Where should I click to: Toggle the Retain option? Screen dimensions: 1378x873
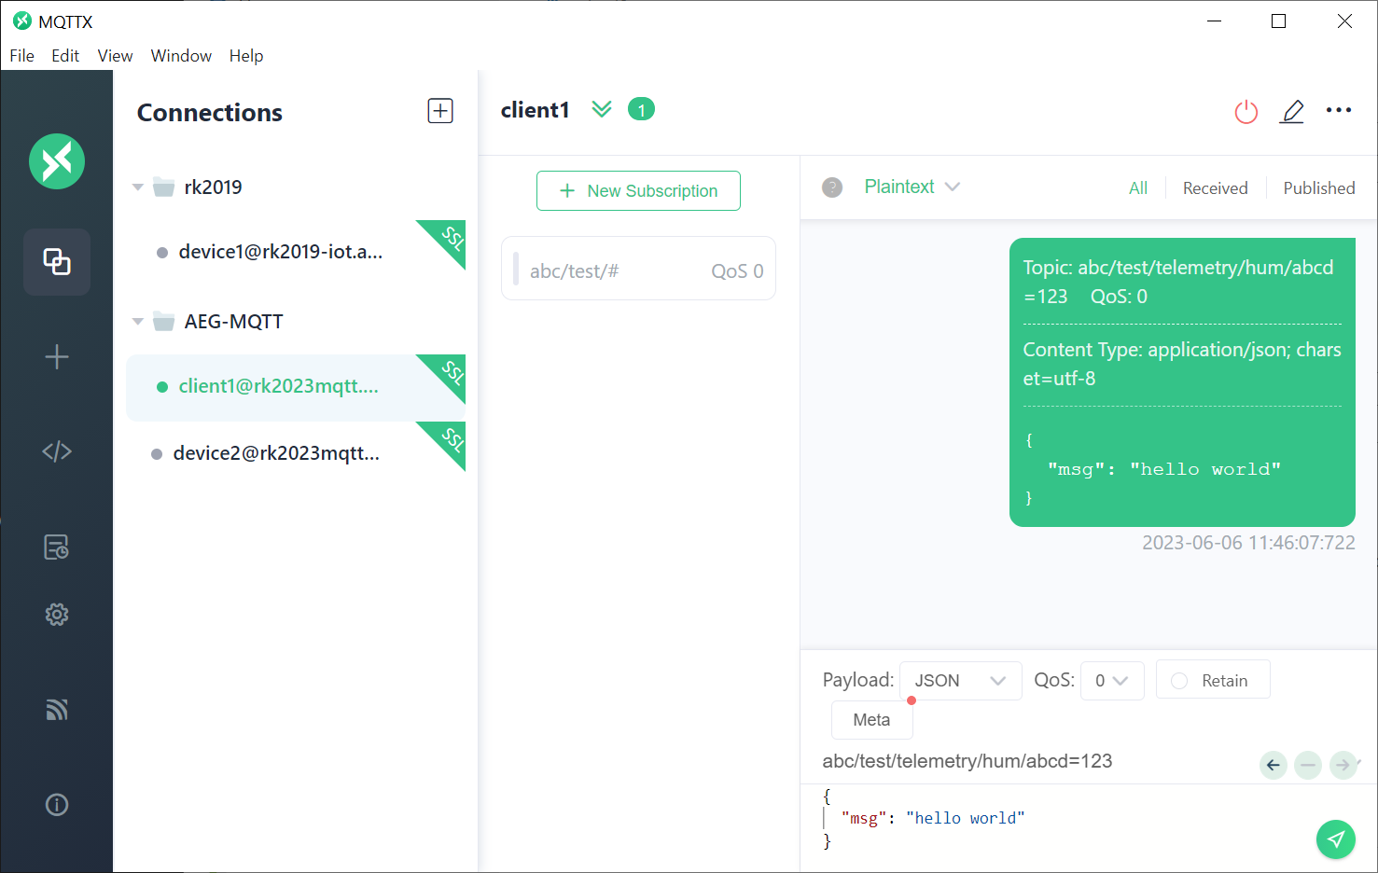click(x=1213, y=680)
